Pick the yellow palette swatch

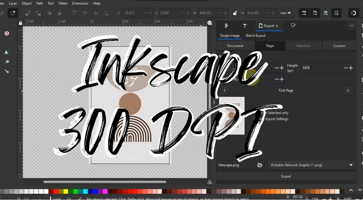[66, 191]
